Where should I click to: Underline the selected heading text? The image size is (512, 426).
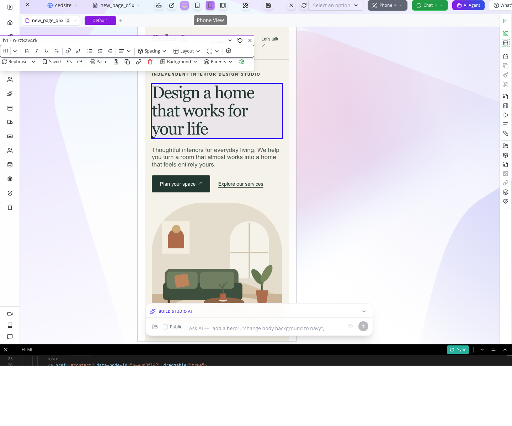47,51
